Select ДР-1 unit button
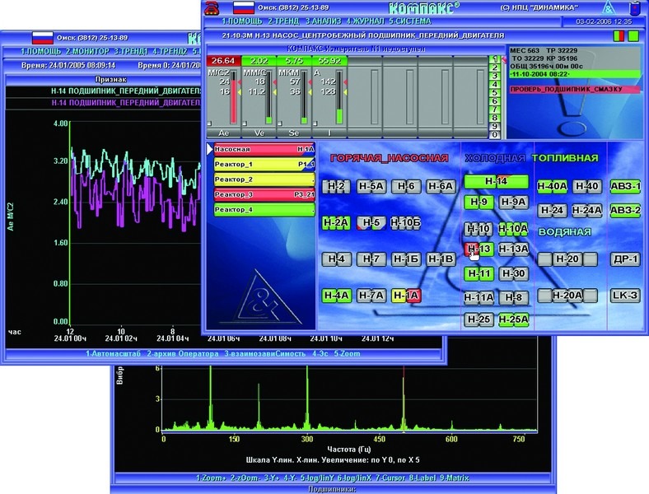Screen dimensions: 649x494 point(625,259)
